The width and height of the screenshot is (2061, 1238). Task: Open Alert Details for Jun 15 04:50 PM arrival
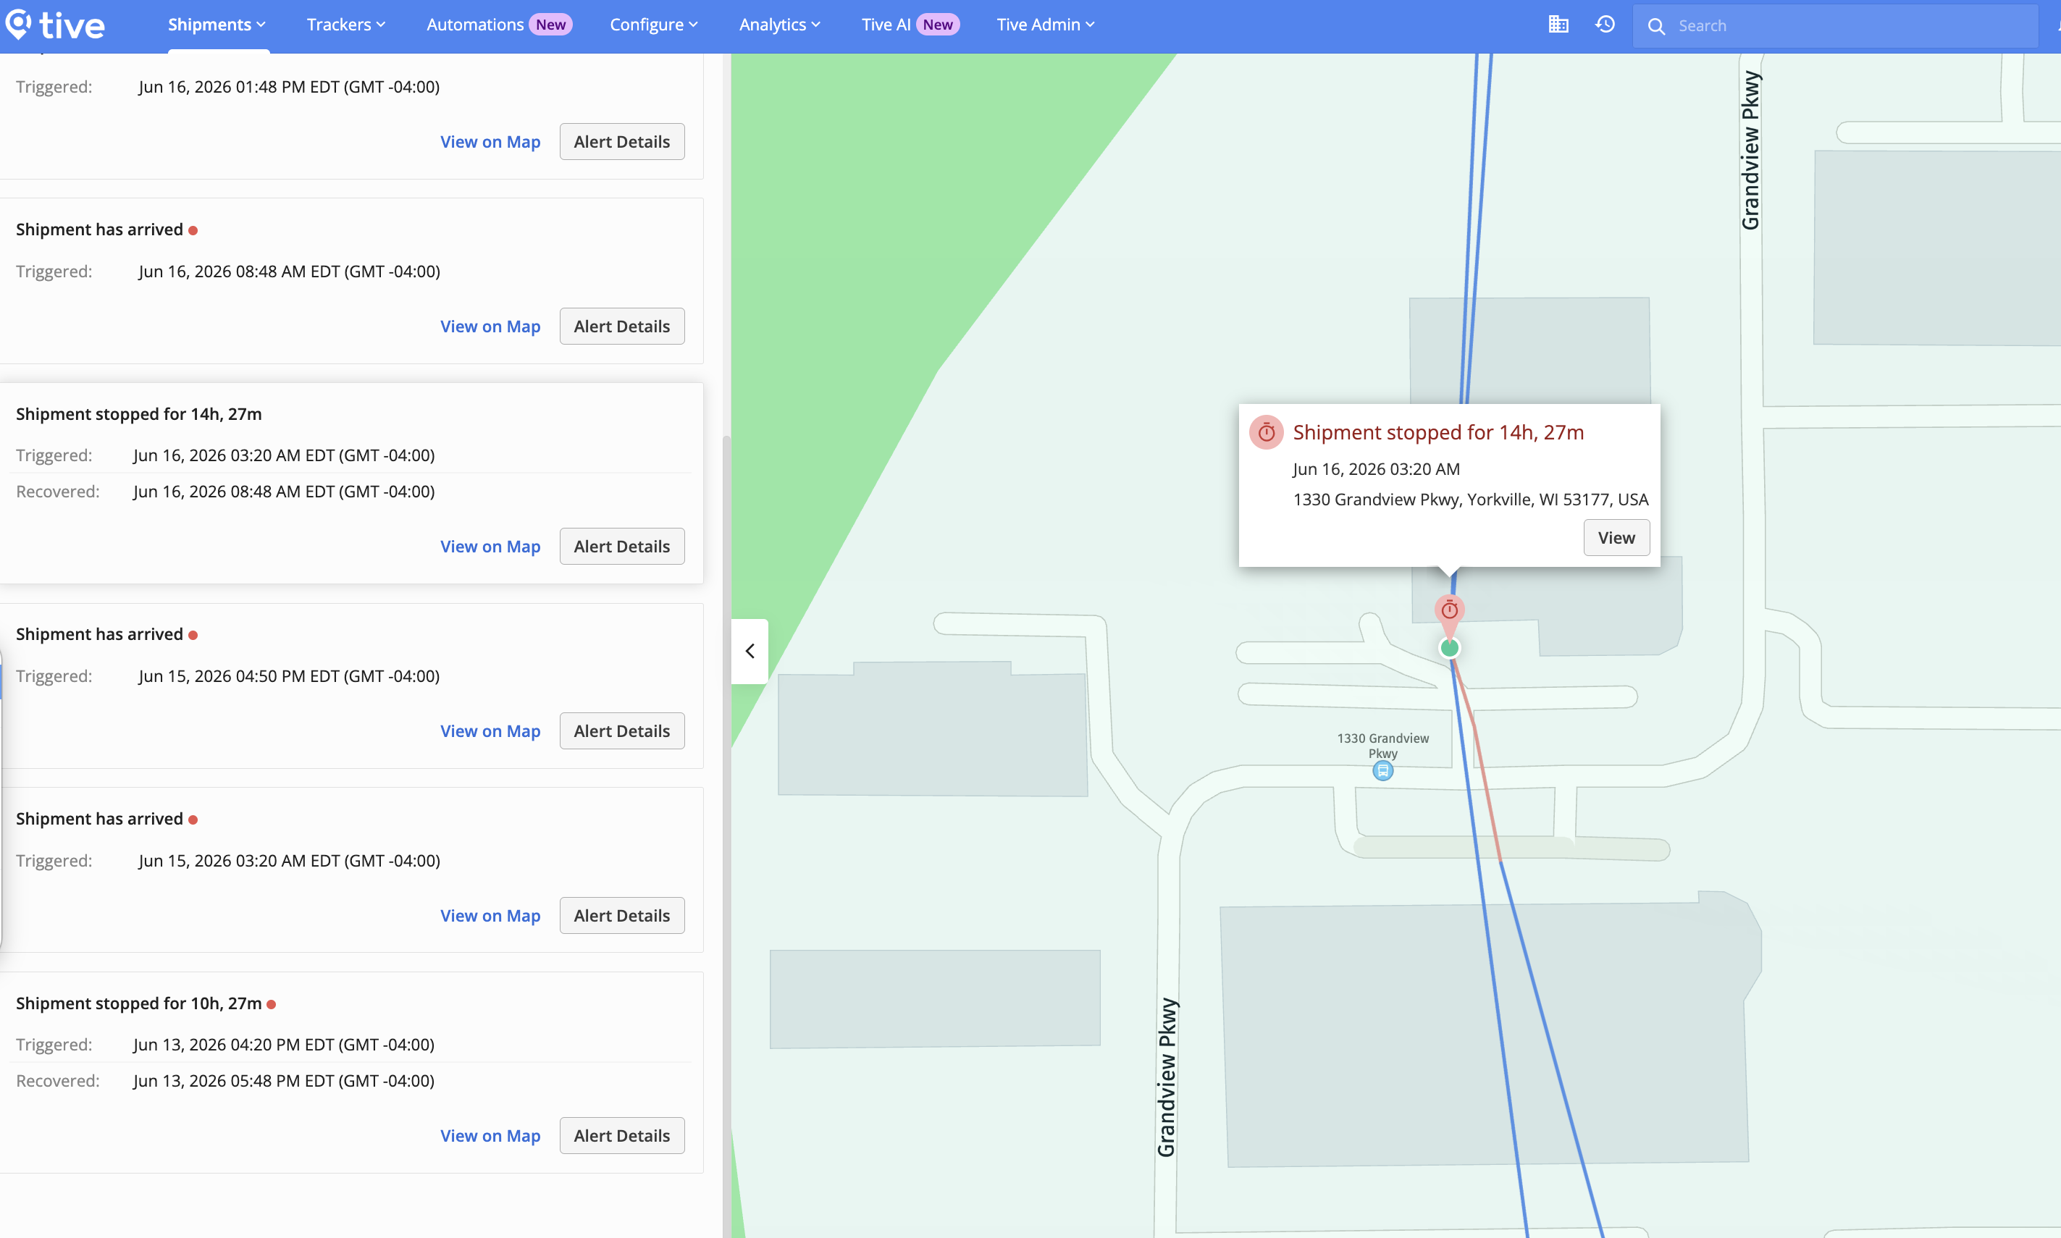pos(621,730)
